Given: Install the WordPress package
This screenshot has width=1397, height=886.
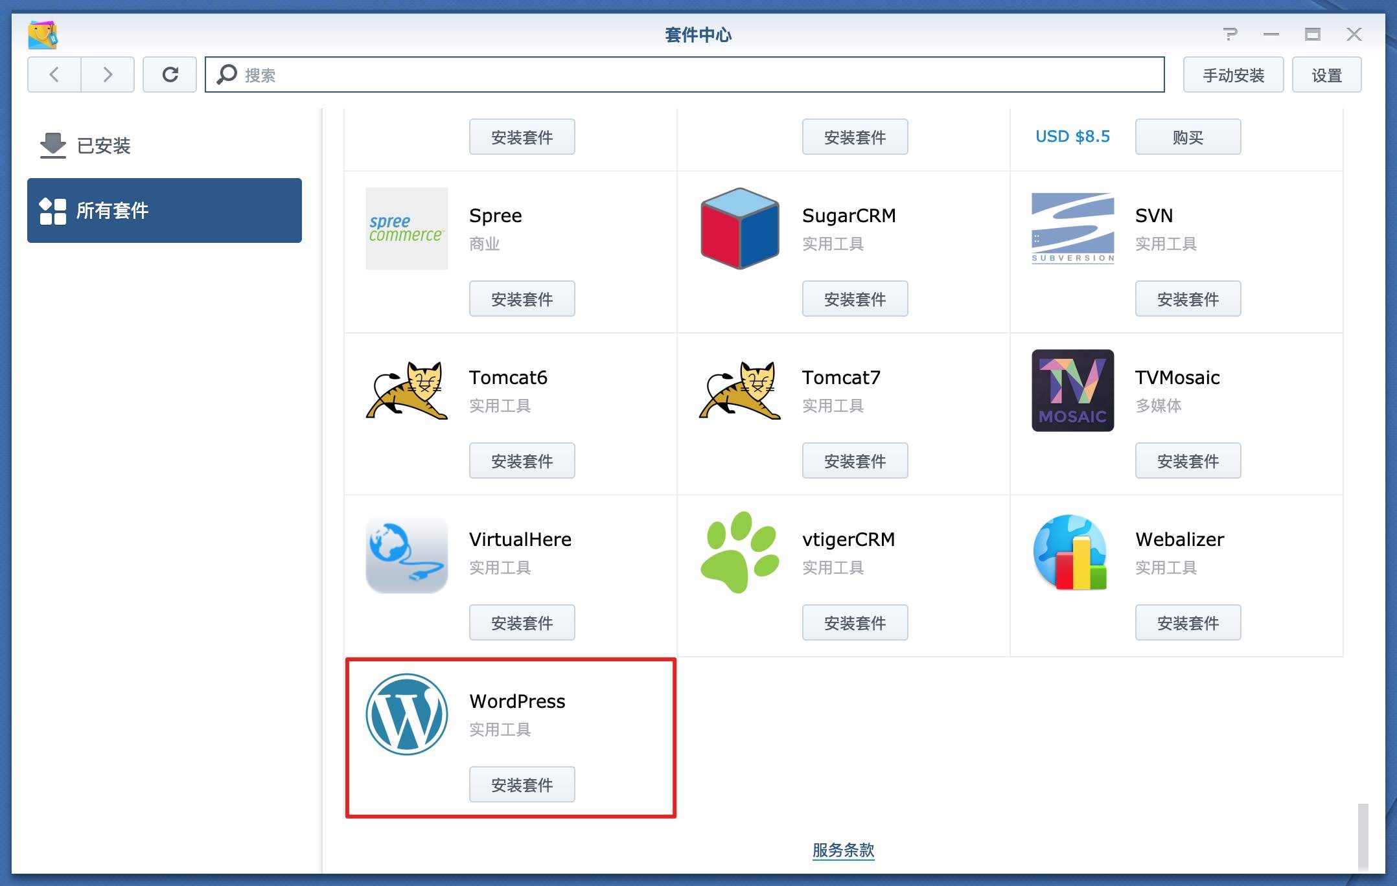Looking at the screenshot, I should (x=522, y=784).
